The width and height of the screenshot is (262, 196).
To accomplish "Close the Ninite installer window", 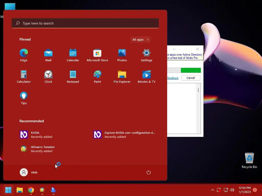I will pyautogui.click(x=198, y=49).
